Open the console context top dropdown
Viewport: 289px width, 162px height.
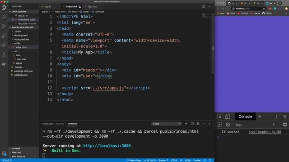pyautogui.click(x=255, y=125)
